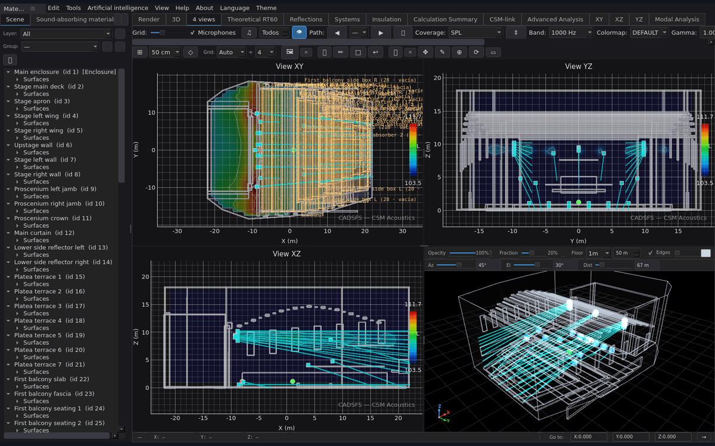Open the Layer dropdown showing All

66,34
